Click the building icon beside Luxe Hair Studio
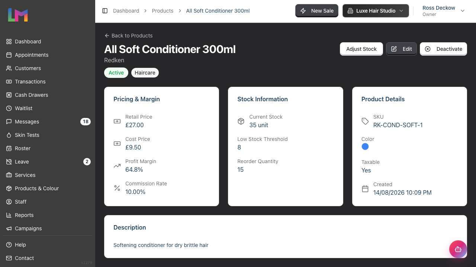476x267 pixels. tap(350, 11)
